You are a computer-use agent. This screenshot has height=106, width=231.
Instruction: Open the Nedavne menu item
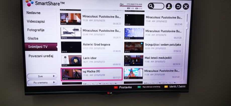tap(33, 13)
